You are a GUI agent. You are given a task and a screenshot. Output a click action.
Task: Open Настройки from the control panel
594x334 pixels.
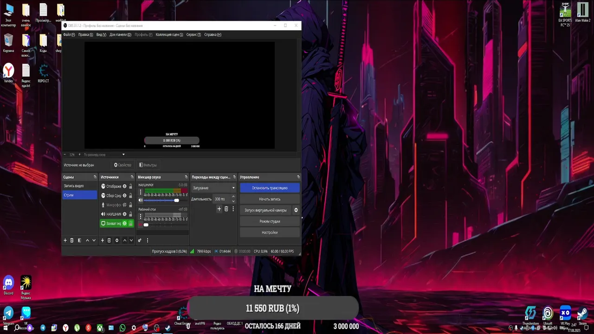[x=270, y=232]
